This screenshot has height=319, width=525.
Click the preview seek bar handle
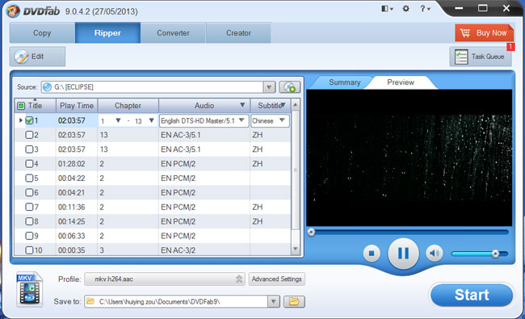click(312, 232)
